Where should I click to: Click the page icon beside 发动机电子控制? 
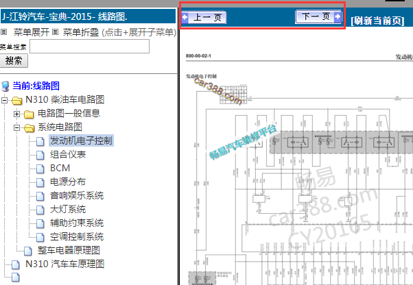pyautogui.click(x=40, y=141)
